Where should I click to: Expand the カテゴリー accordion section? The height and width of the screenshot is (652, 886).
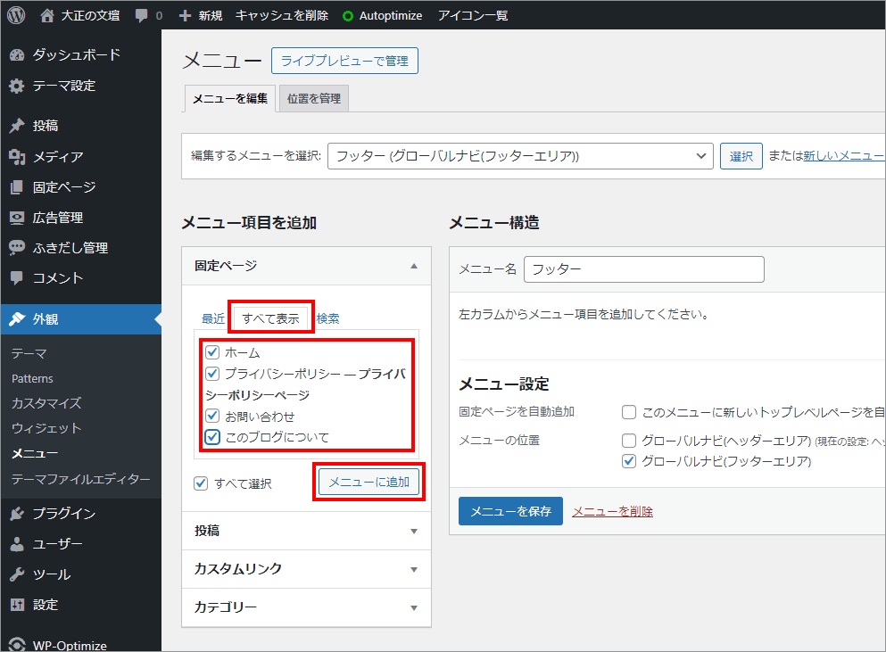pos(306,607)
